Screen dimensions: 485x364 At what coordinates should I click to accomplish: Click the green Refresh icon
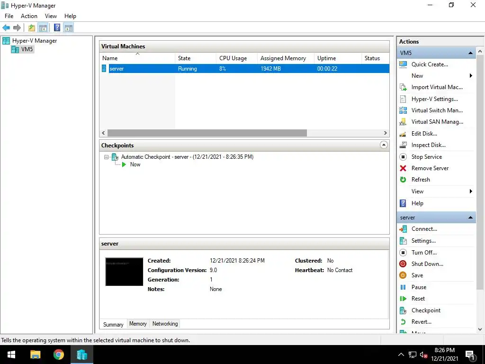click(403, 180)
